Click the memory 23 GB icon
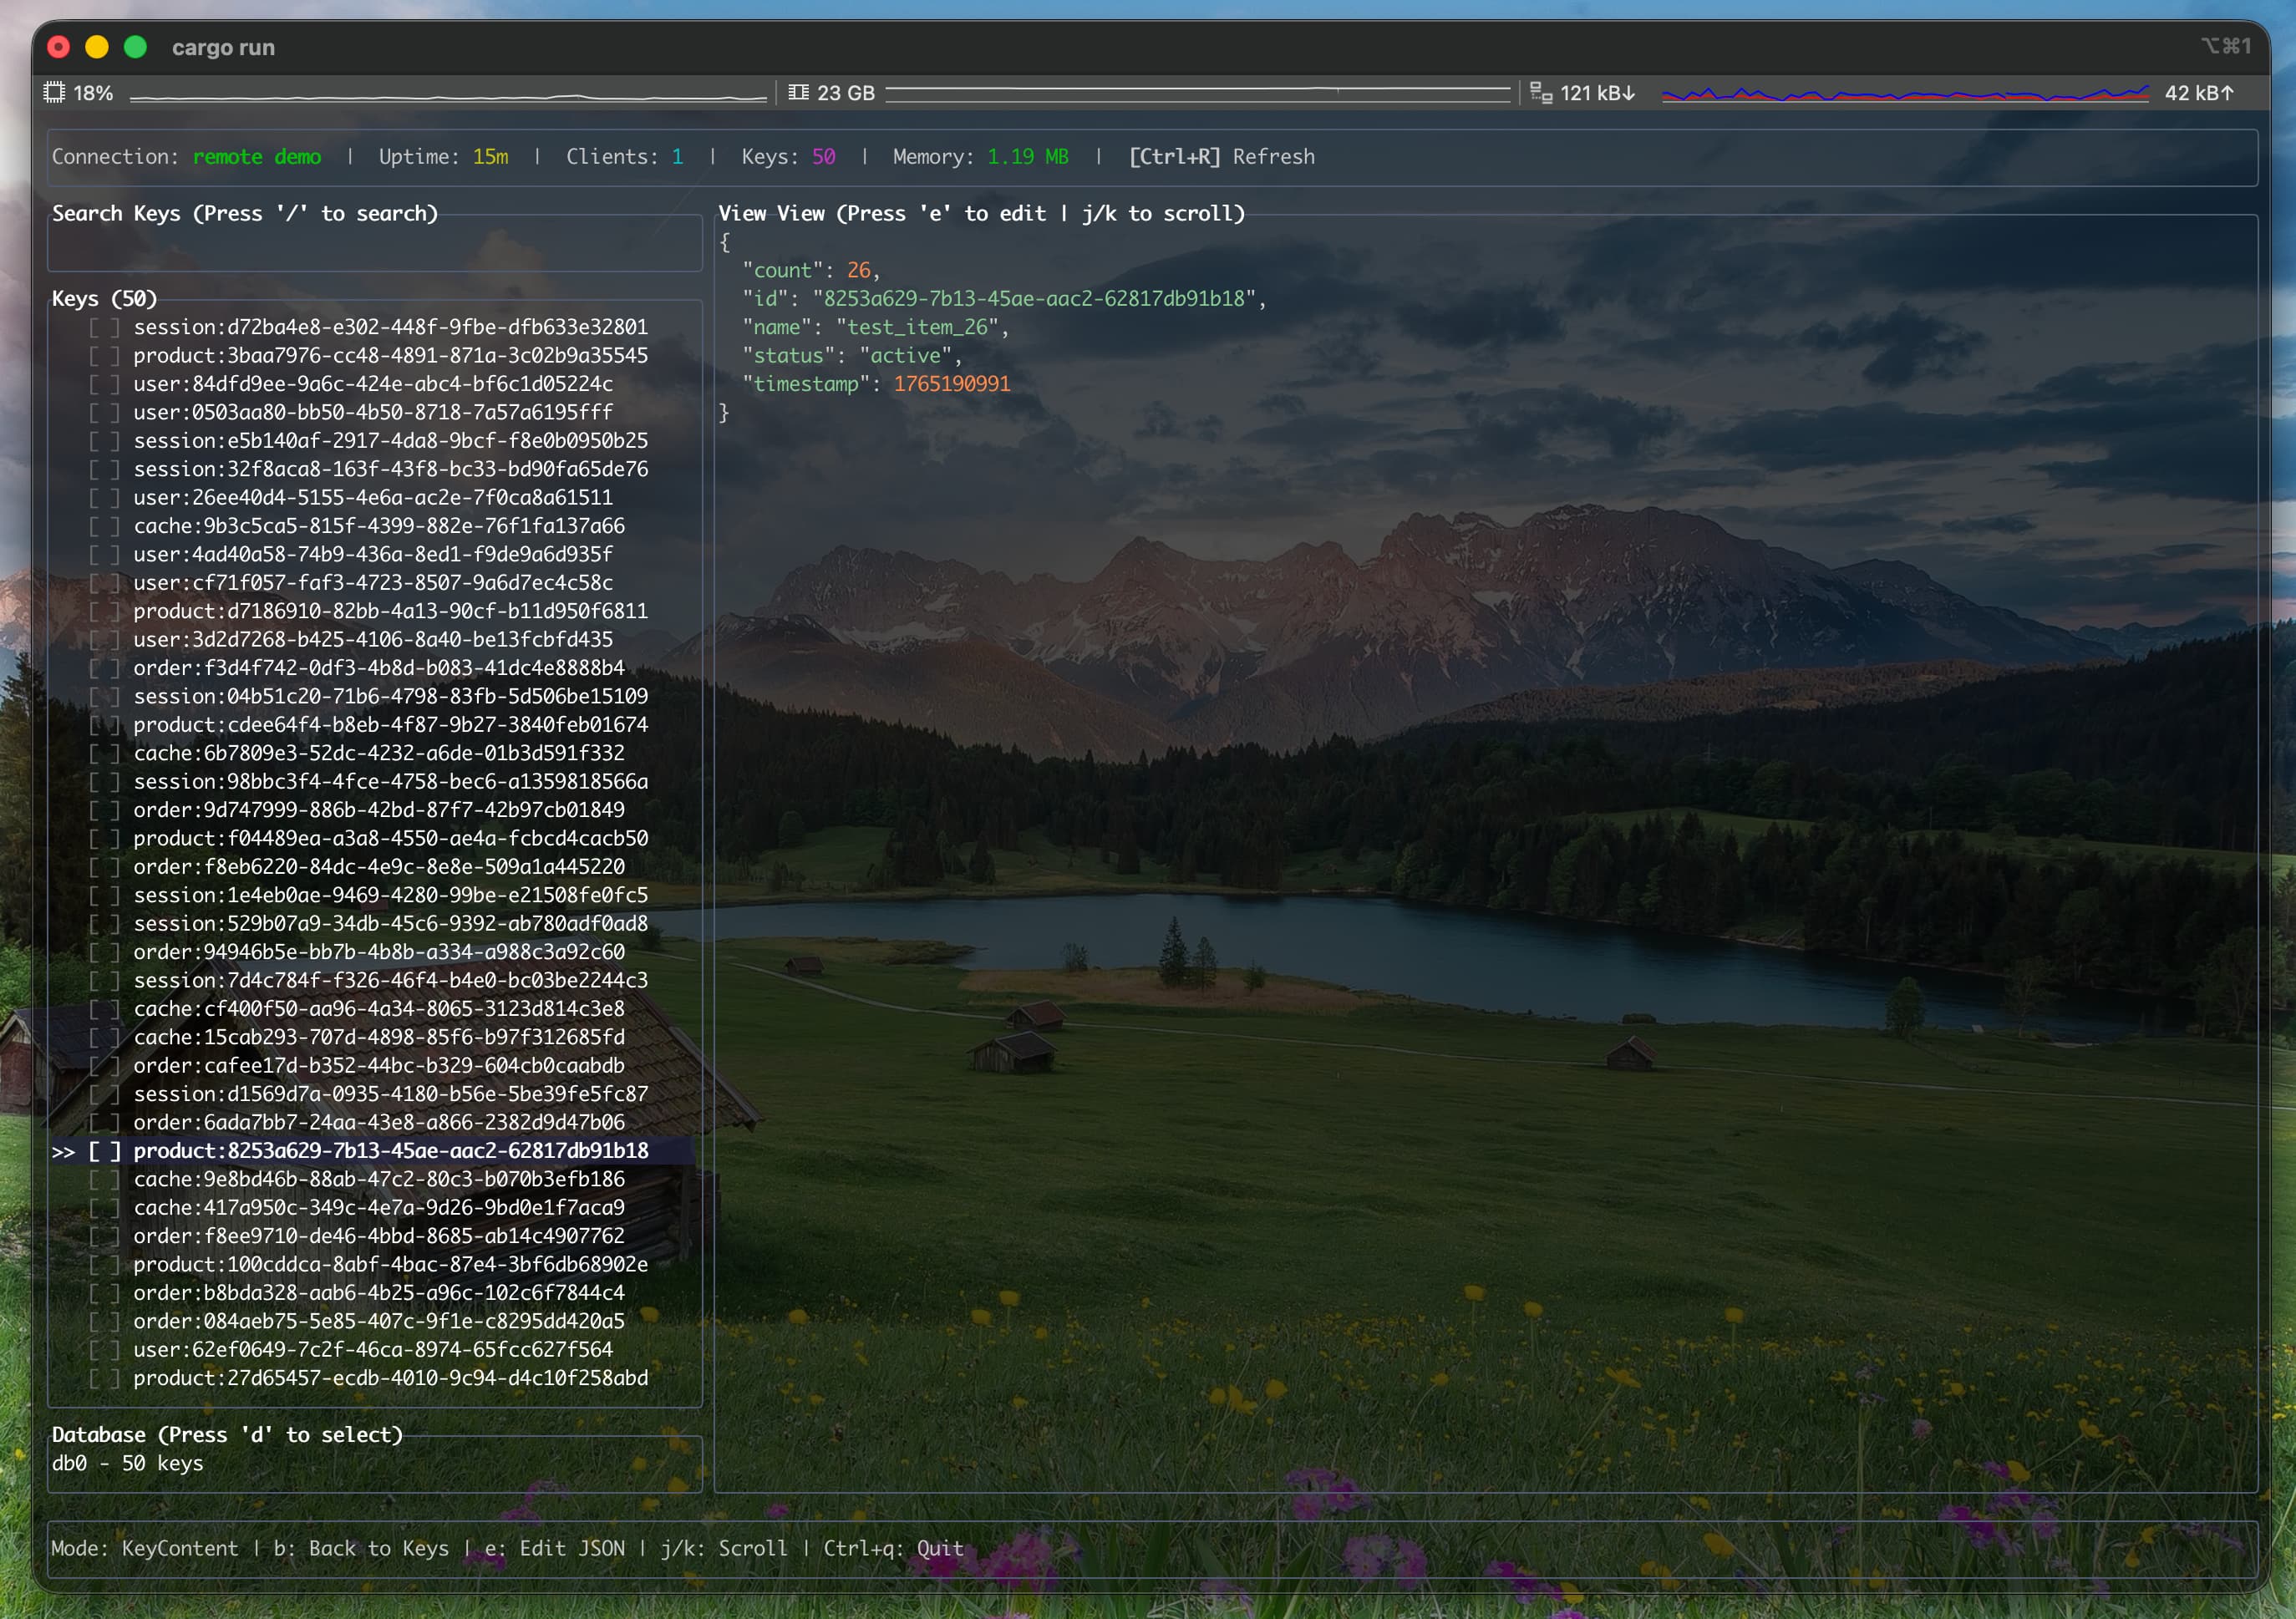The height and width of the screenshot is (1619, 2296). [798, 93]
